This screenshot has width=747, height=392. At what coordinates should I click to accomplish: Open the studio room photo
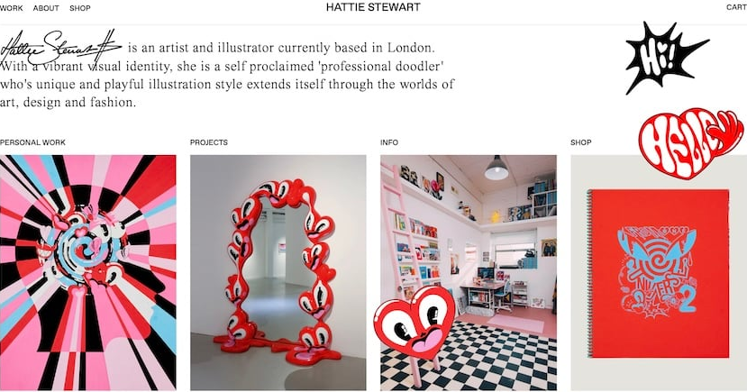(469, 272)
